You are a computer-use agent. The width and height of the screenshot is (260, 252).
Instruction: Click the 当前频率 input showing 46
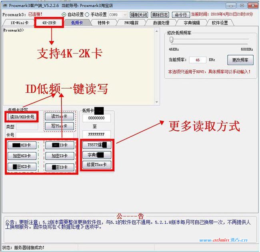tap(198, 60)
